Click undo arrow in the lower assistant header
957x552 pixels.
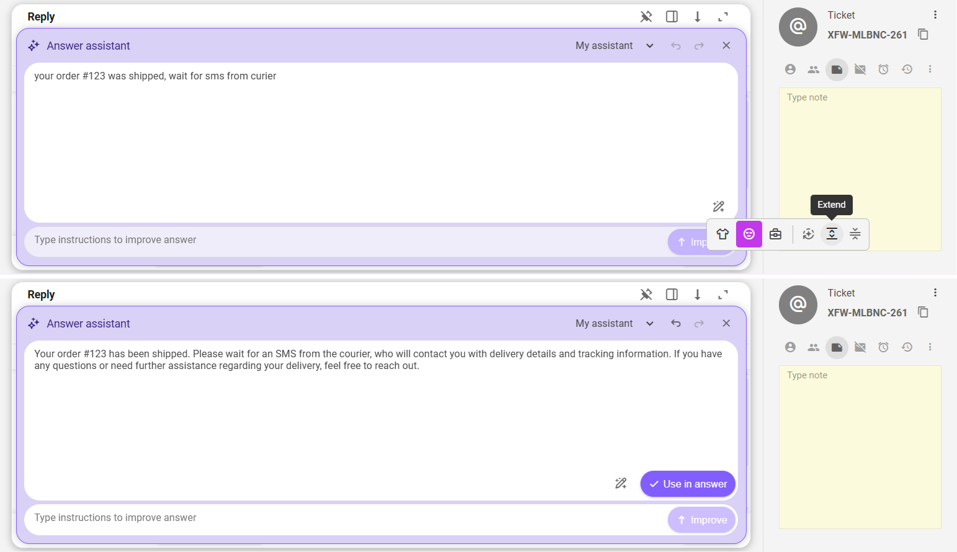[676, 323]
